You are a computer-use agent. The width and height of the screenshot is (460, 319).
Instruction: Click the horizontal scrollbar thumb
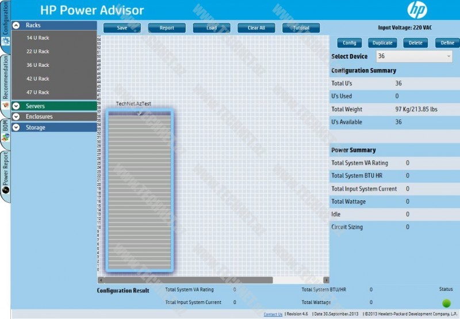pos(189,280)
